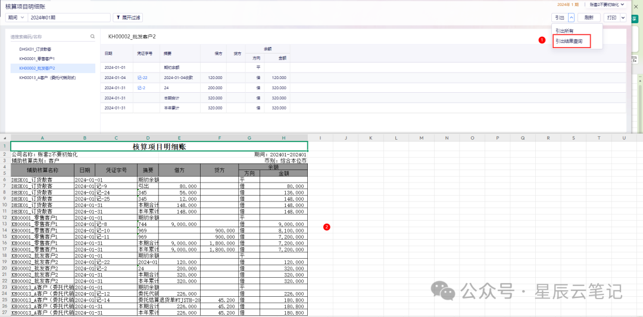Click the 币别：综合本位币 cell
Screen dimensions: 643x317
click(x=286, y=161)
